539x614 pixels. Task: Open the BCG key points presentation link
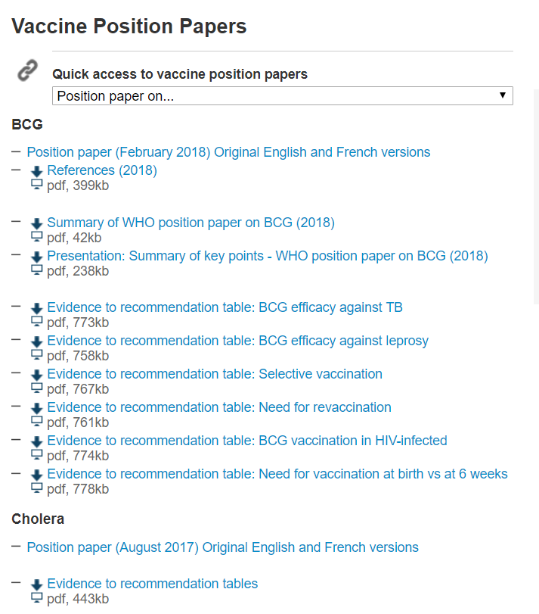tap(268, 255)
